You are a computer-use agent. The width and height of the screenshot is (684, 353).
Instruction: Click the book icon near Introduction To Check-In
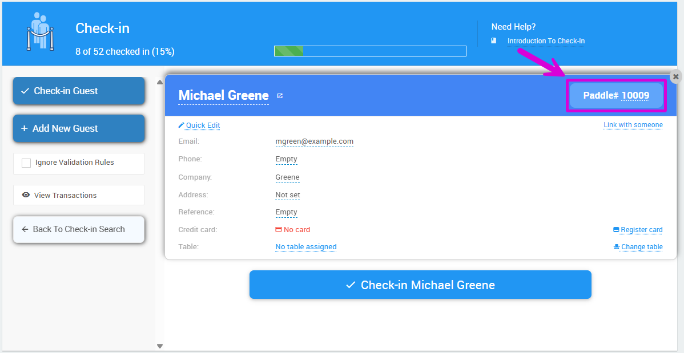tap(494, 41)
